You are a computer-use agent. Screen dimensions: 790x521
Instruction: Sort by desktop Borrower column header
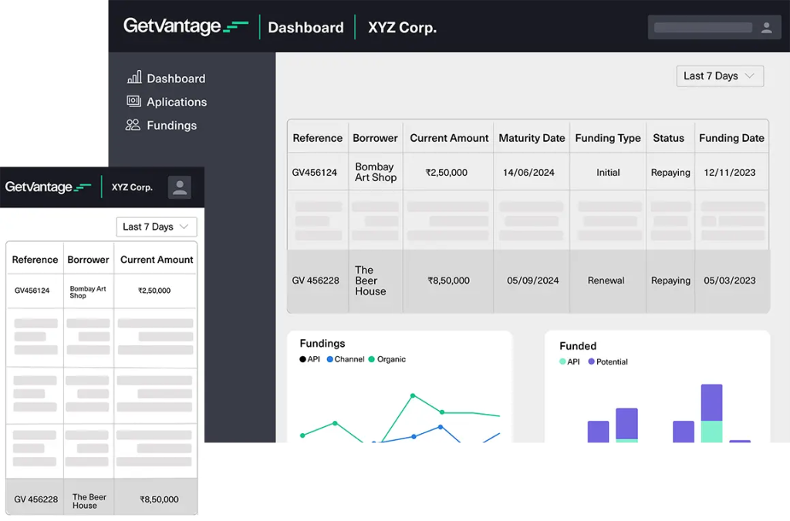[x=375, y=138]
